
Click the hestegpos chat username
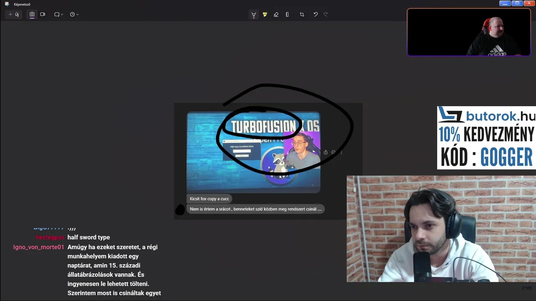[x=50, y=237]
